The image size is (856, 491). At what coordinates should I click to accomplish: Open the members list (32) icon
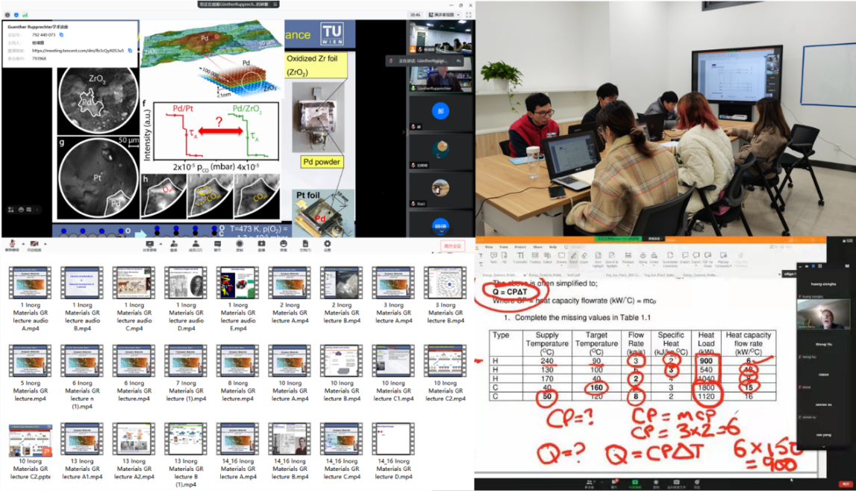[196, 245]
